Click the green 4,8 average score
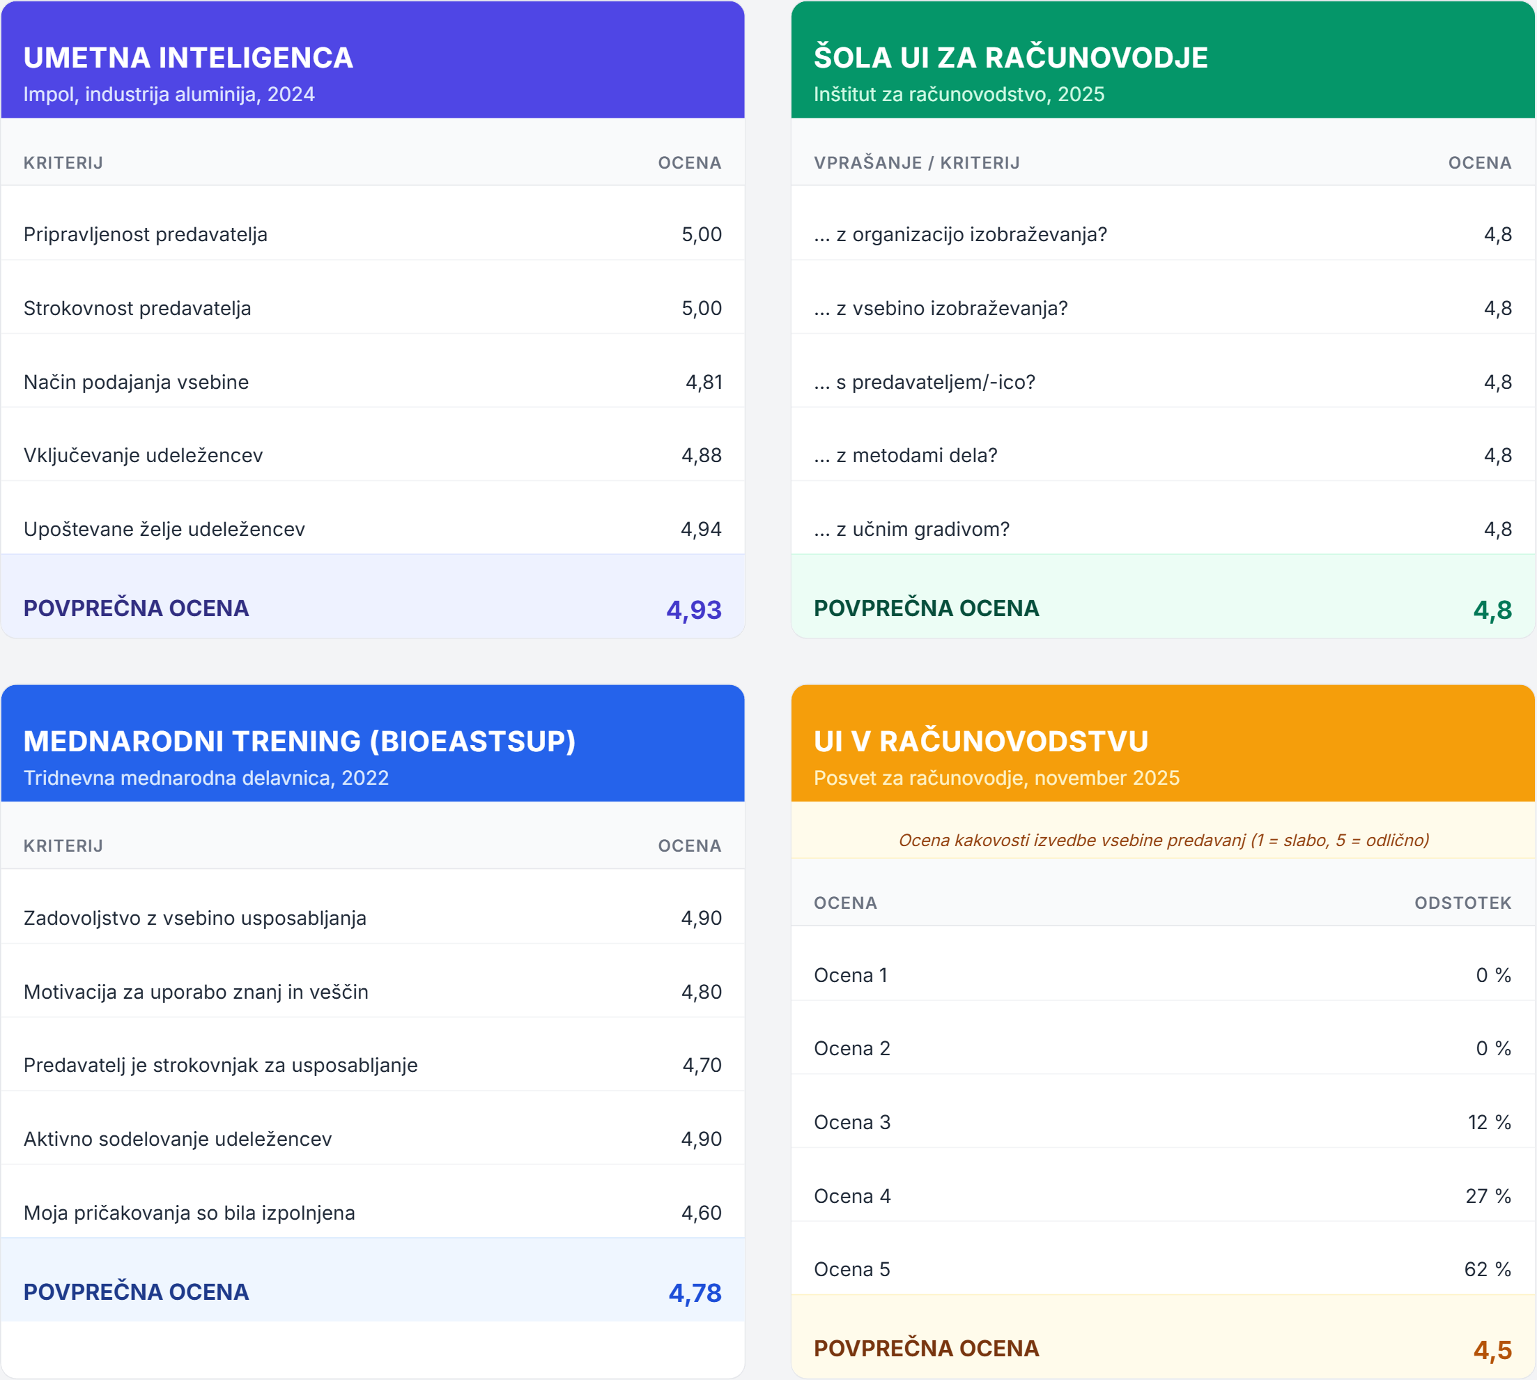 coord(1492,610)
